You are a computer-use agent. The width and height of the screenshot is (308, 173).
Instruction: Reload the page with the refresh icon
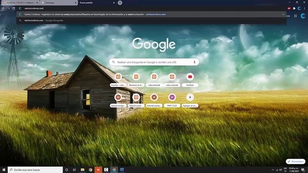13,8
